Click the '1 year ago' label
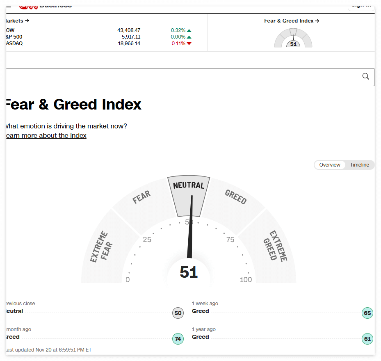The width and height of the screenshot is (381, 361). (203, 329)
